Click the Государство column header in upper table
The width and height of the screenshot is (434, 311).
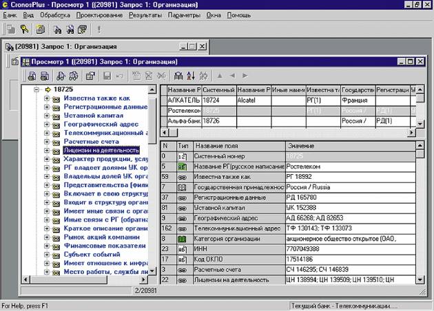point(358,90)
